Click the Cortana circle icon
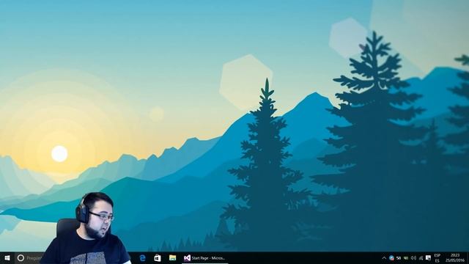The height and width of the screenshot is (264, 469). (21, 257)
